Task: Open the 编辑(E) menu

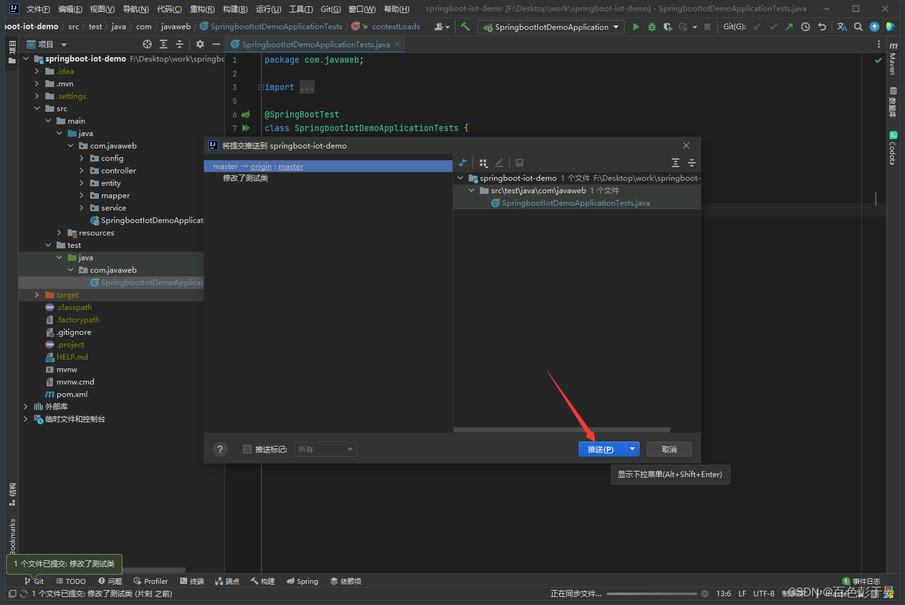Action: pyautogui.click(x=70, y=9)
